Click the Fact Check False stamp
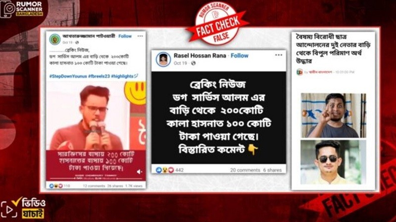 pos(217,25)
